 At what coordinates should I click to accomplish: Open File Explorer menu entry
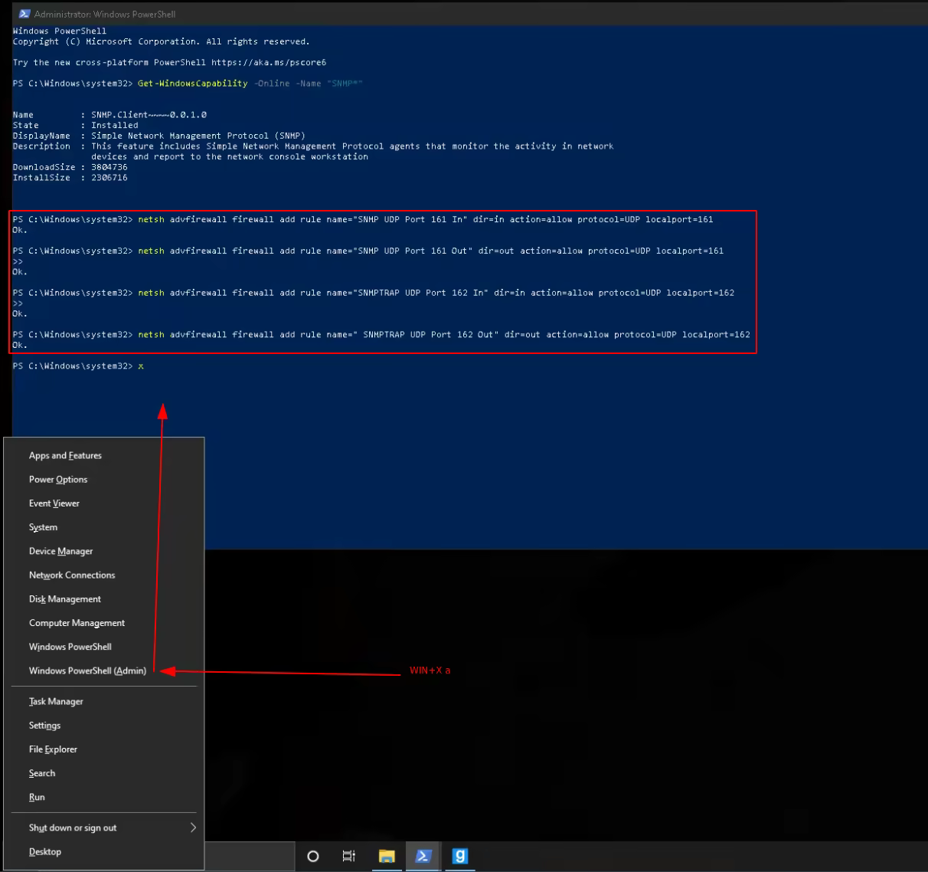(x=104, y=749)
